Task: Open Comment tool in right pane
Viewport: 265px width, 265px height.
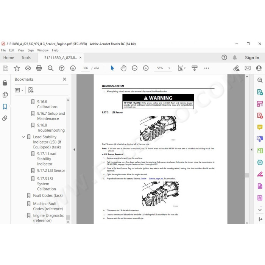Action: pos(260,127)
